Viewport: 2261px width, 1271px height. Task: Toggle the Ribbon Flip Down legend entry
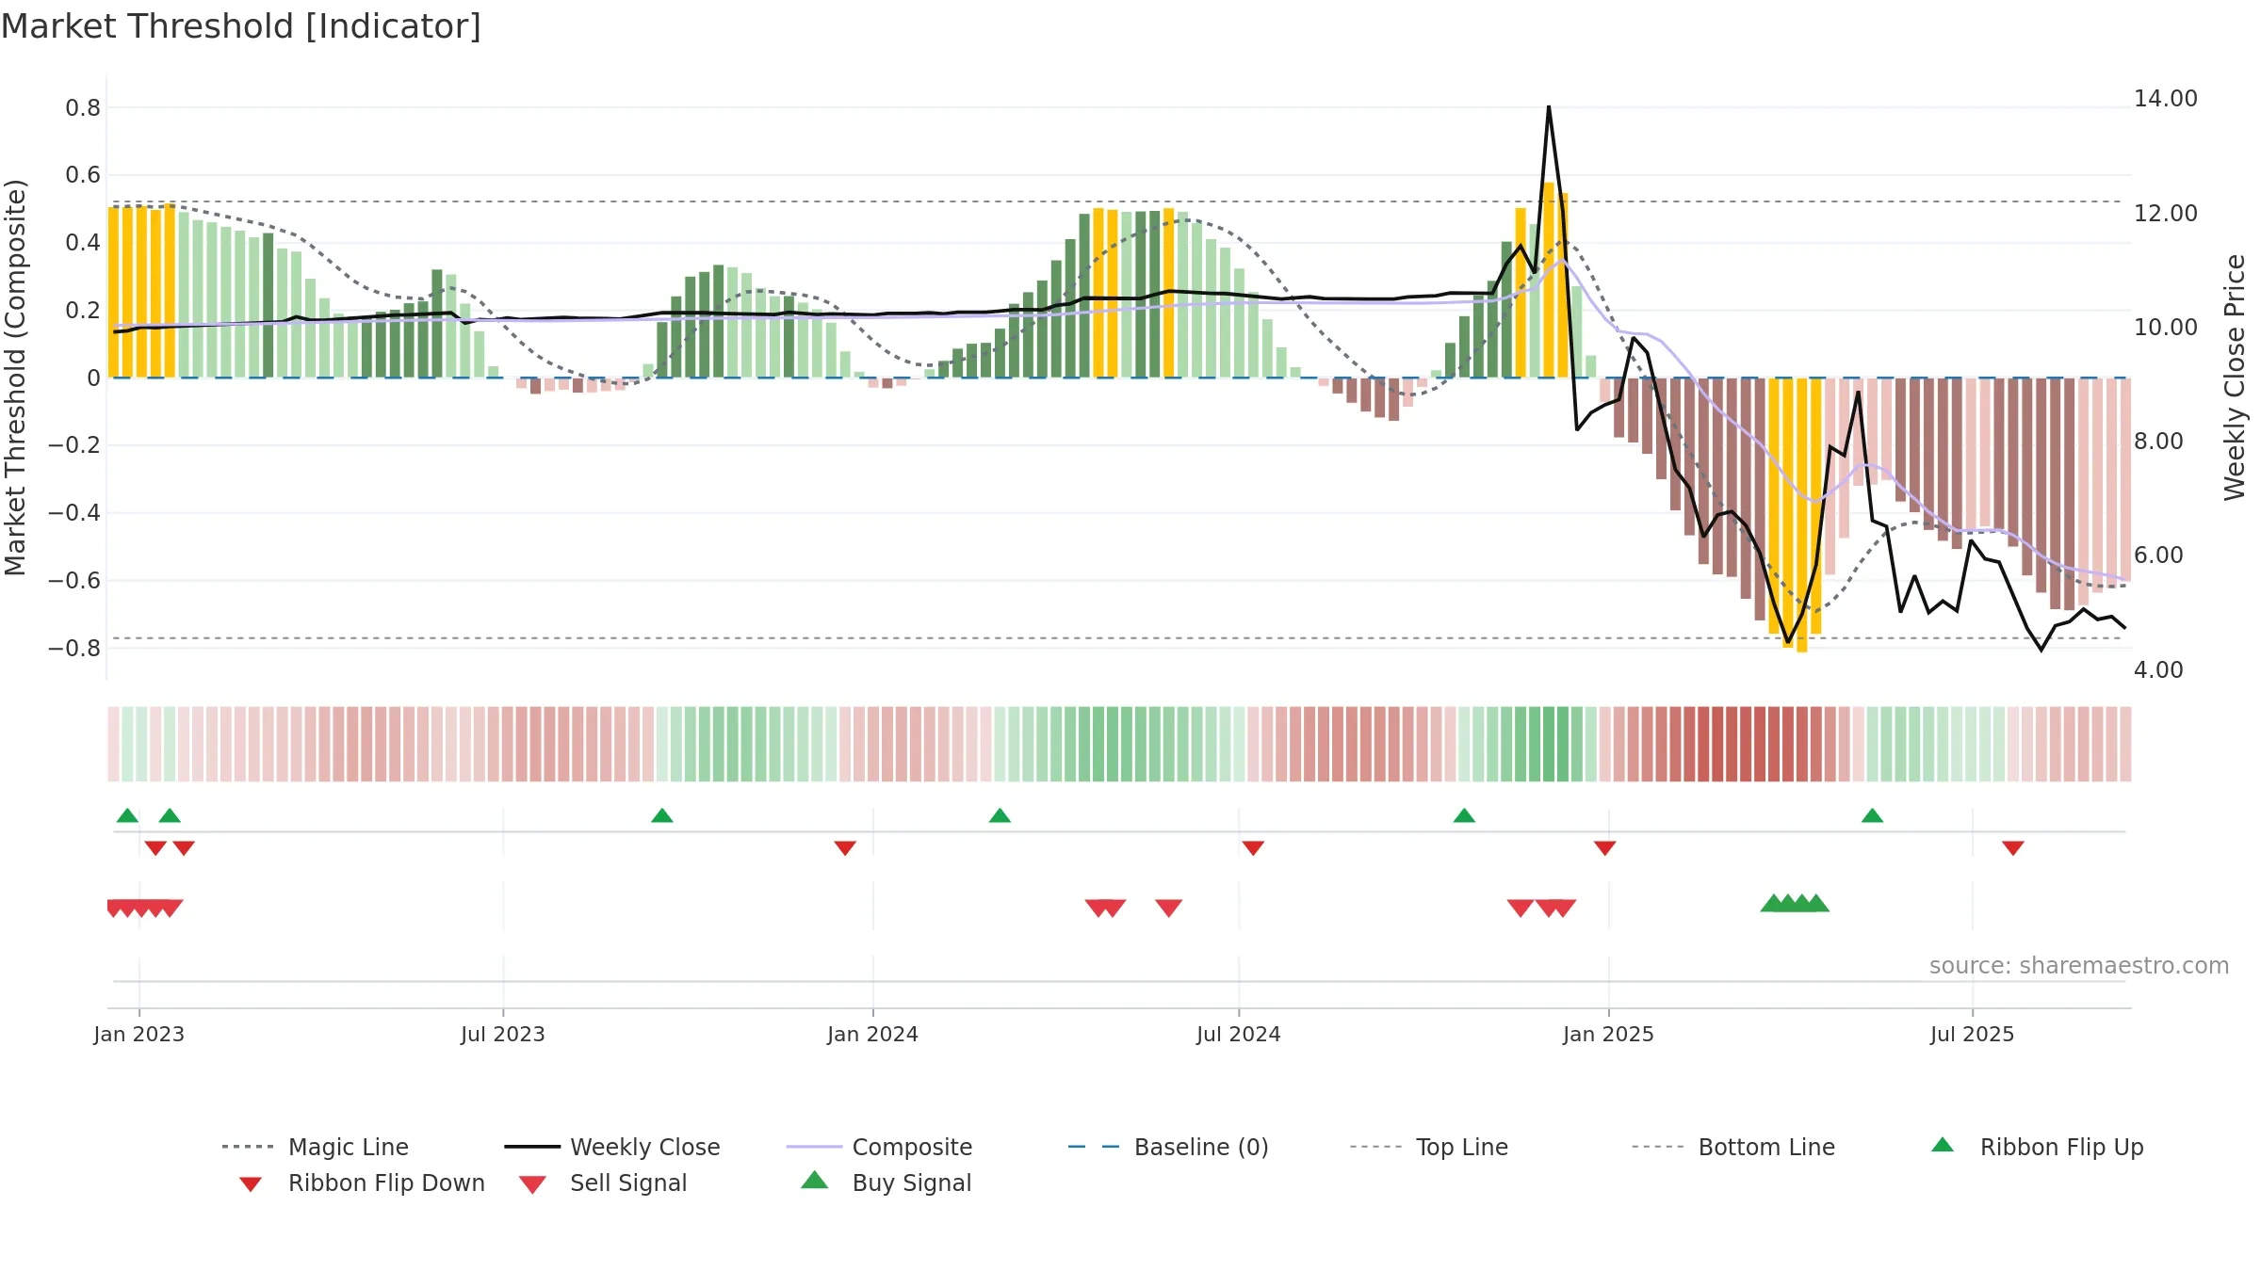point(361,1183)
